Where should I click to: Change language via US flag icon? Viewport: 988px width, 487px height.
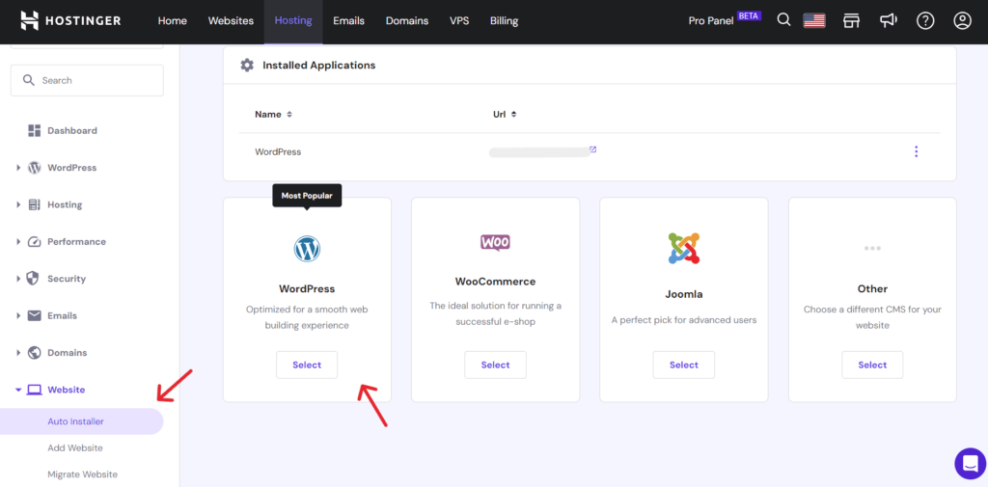click(x=814, y=21)
